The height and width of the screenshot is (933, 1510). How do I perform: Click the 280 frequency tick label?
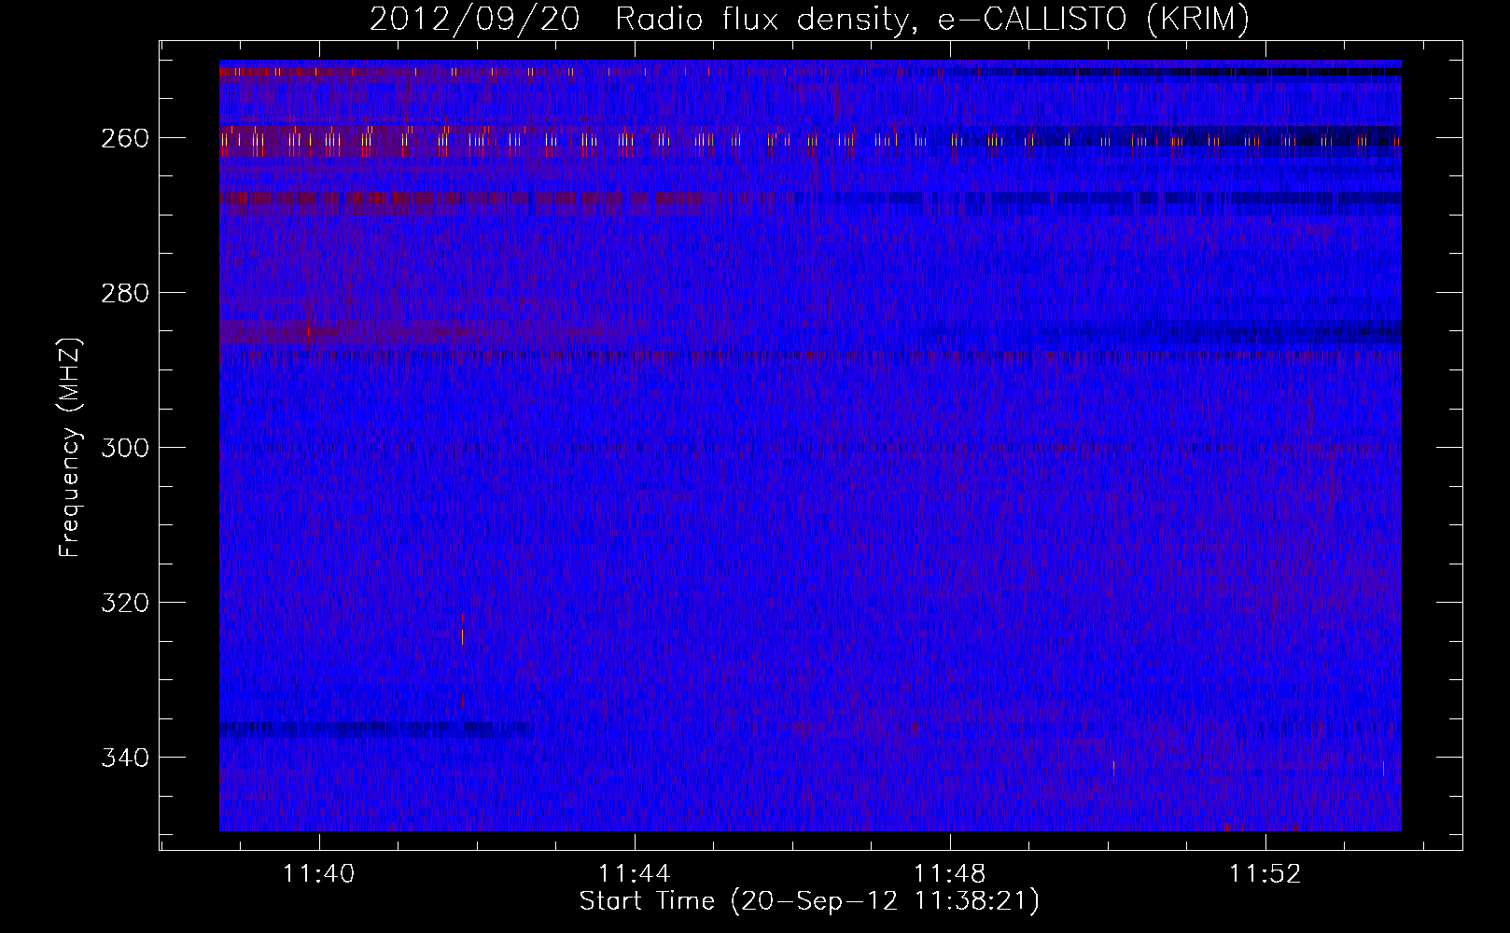point(124,293)
